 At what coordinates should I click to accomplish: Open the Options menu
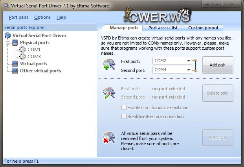point(42,17)
